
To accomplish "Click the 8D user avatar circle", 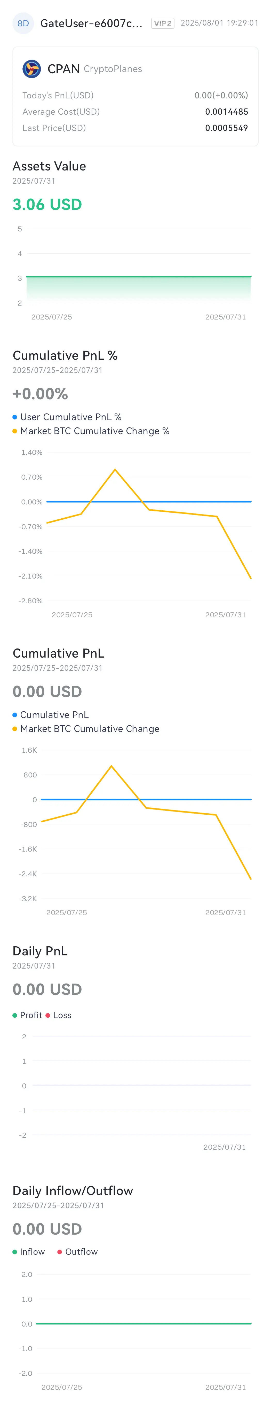I will (23, 23).
